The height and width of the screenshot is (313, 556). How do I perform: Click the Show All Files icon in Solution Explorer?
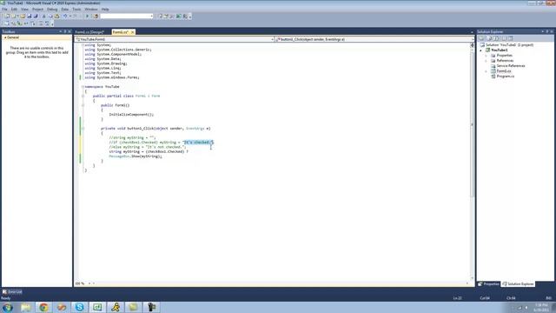[x=489, y=38]
